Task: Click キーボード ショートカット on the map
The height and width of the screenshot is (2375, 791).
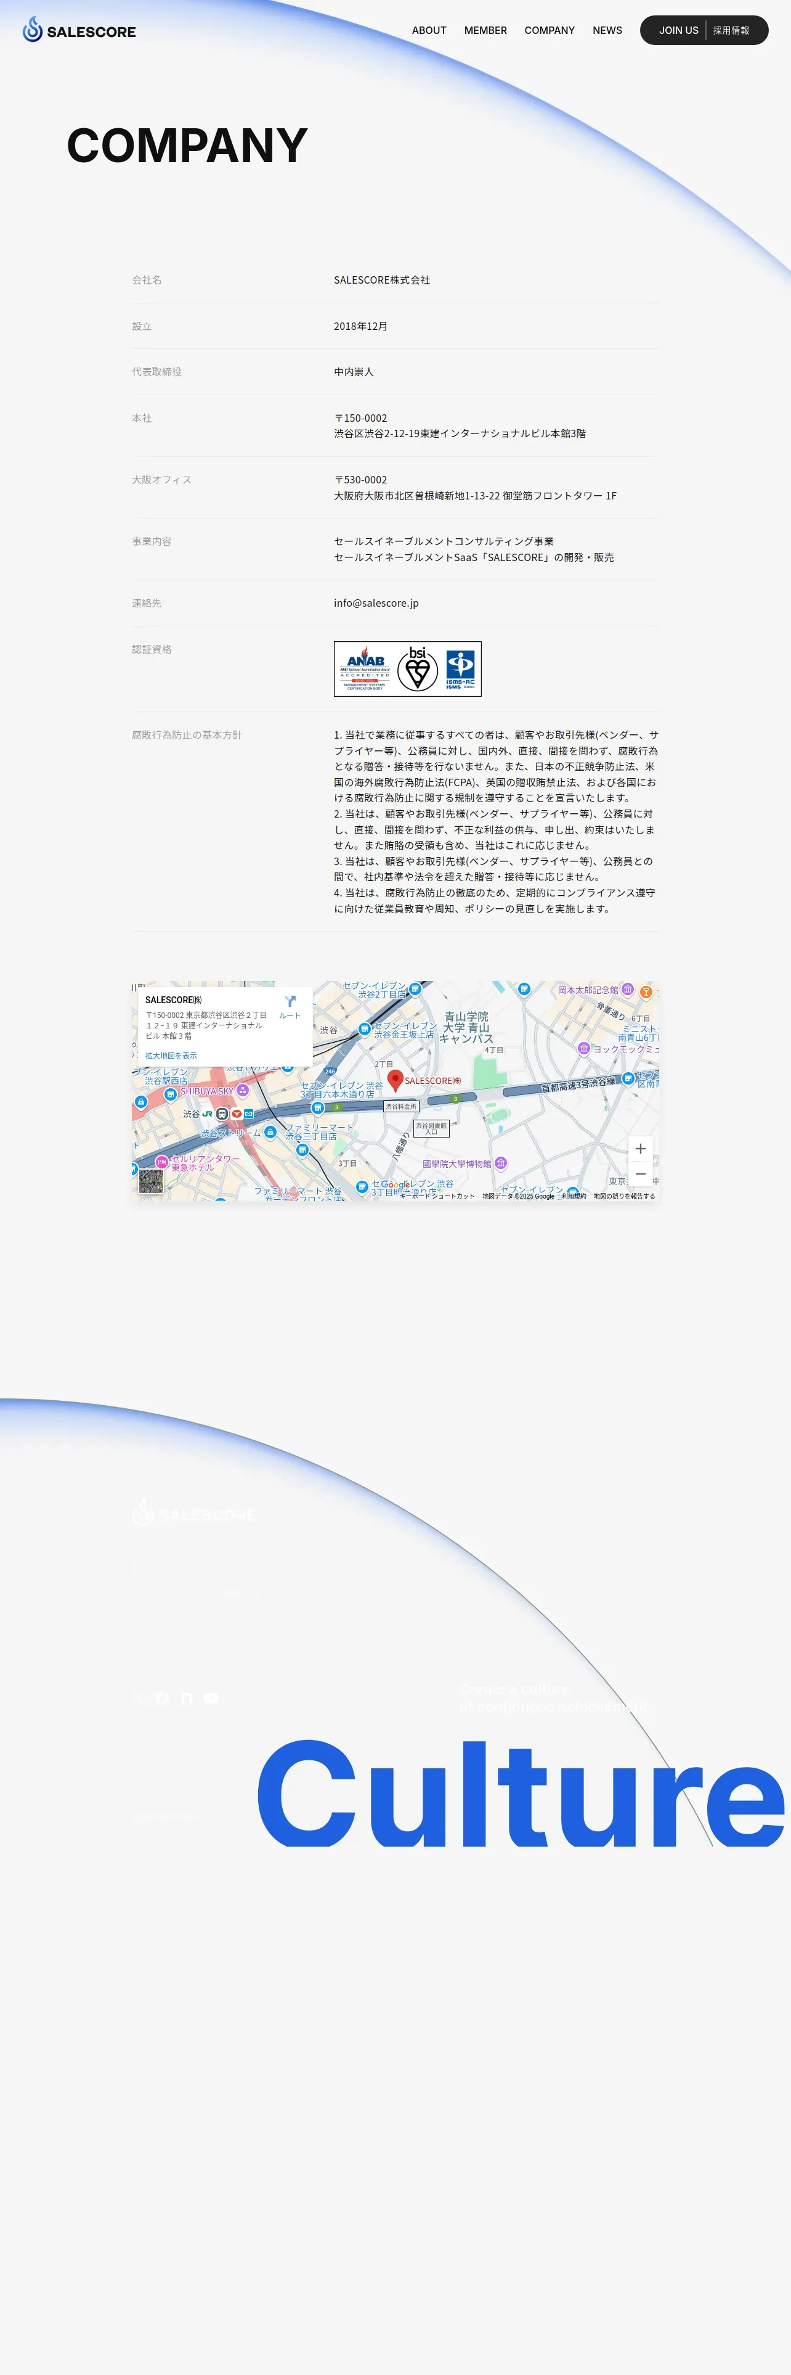Action: 437,1196
